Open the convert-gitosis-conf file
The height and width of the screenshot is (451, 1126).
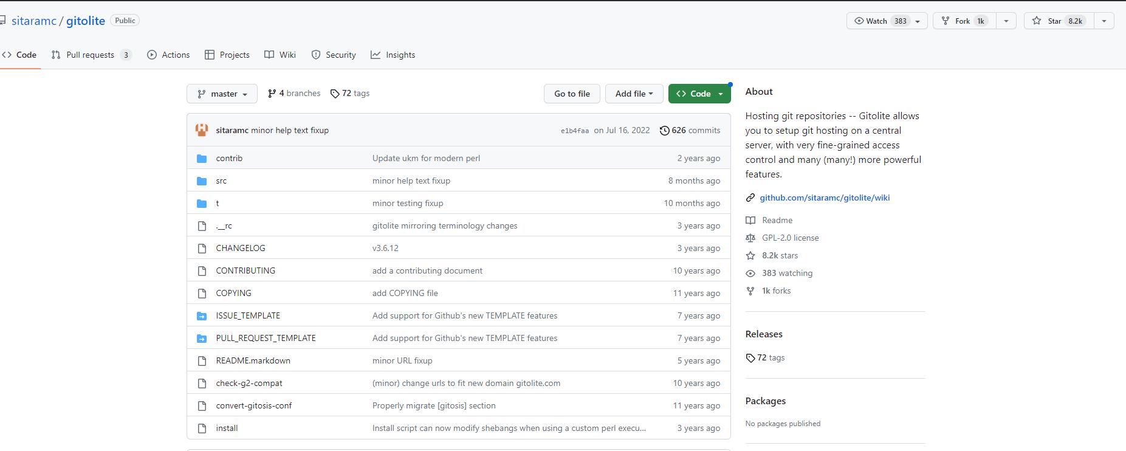(x=253, y=405)
